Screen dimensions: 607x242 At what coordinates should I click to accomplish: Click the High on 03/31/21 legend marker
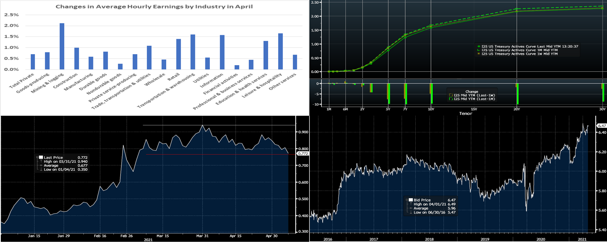click(x=40, y=161)
